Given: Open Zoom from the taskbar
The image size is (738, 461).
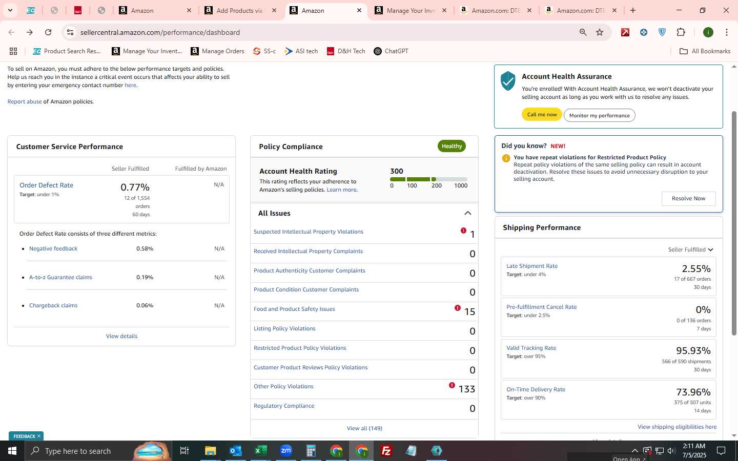Looking at the screenshot, I should coord(286,451).
